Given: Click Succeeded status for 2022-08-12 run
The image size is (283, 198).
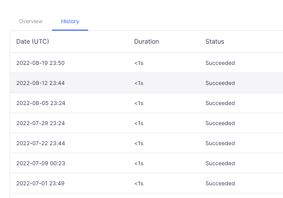Looking at the screenshot, I should 220,83.
